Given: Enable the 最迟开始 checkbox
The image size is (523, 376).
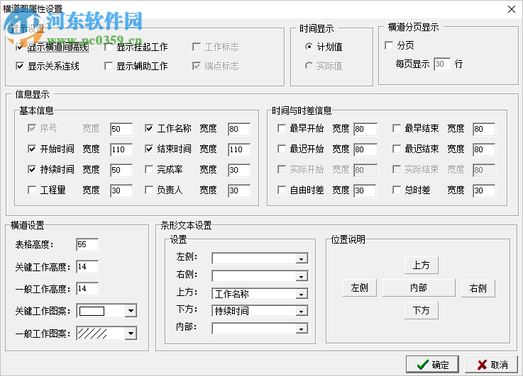Looking at the screenshot, I should pos(282,149).
